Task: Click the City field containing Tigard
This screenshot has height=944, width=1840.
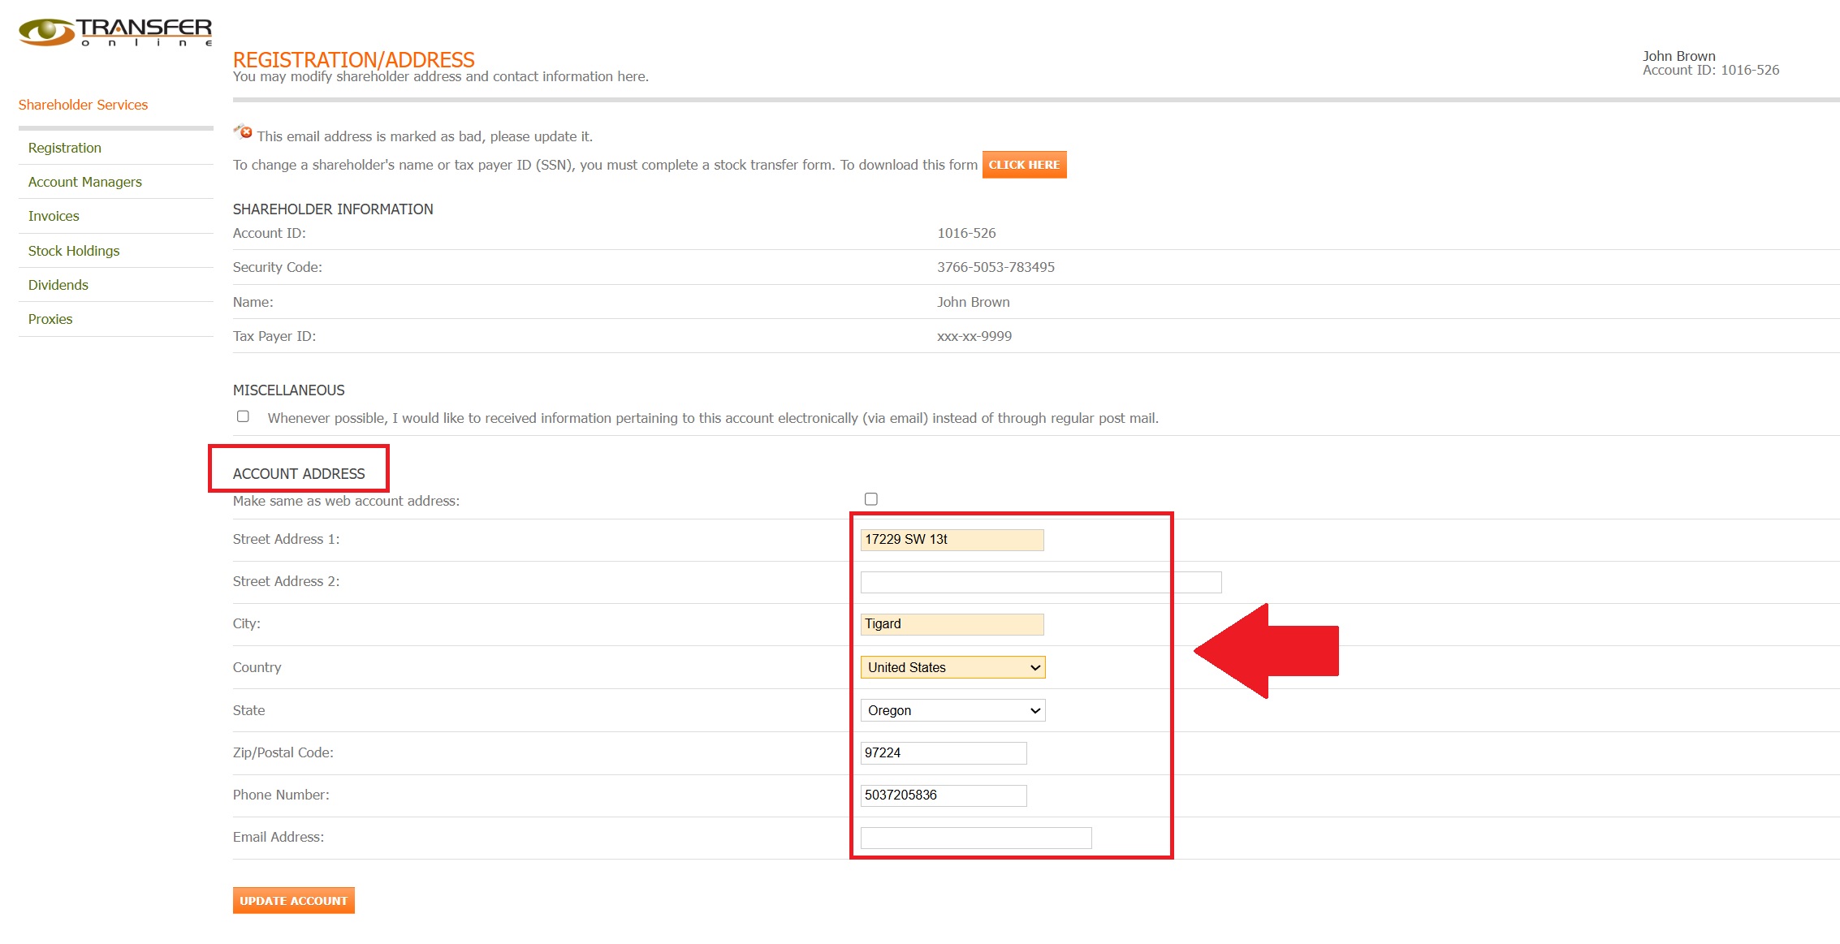Action: [952, 624]
